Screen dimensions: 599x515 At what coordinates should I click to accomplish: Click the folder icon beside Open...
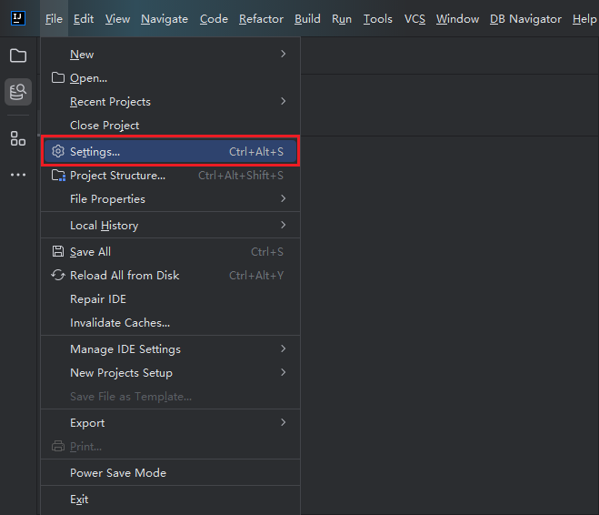pyautogui.click(x=58, y=77)
